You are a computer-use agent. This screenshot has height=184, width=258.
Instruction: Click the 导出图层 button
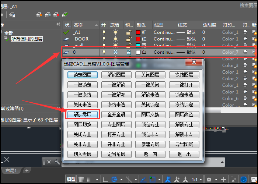(184, 144)
